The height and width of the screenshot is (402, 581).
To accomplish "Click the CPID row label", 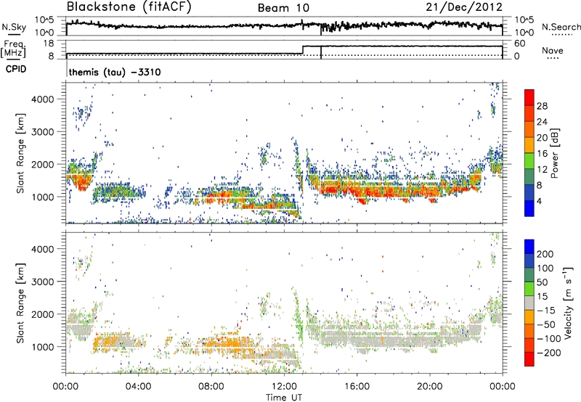I will (x=16, y=69).
